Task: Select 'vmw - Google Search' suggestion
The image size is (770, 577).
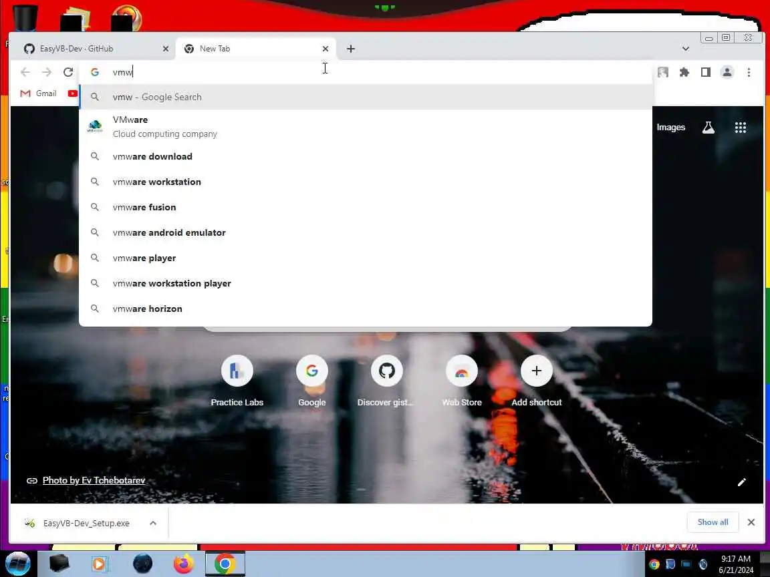Action: (x=366, y=97)
